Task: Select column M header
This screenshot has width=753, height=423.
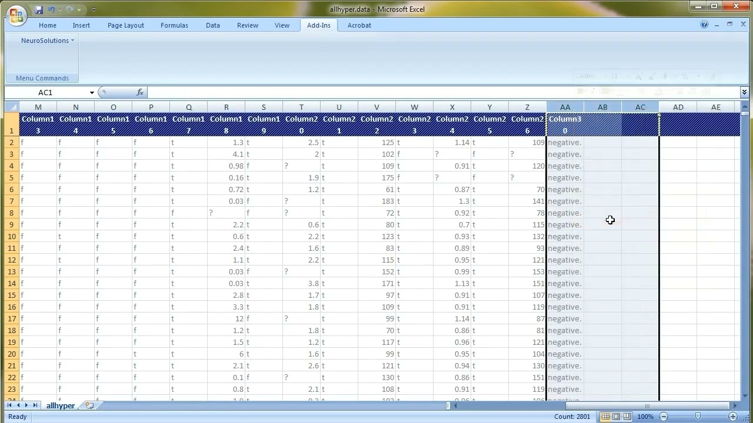Action: point(38,107)
